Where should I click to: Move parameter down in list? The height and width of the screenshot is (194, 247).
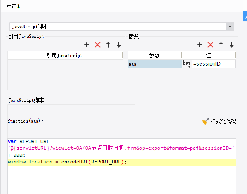[232, 45]
